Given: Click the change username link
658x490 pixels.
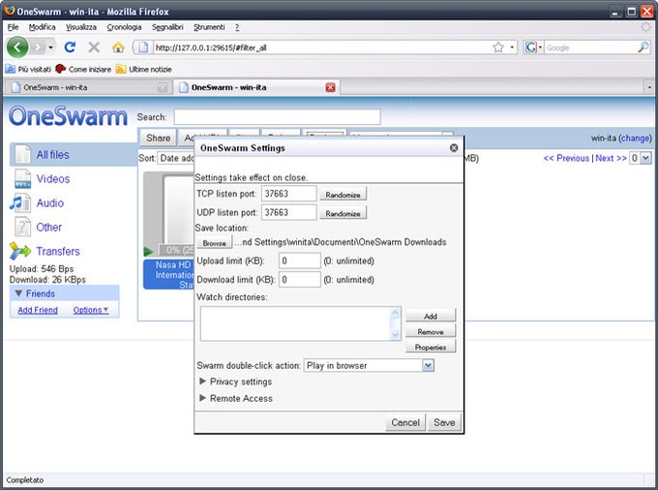Looking at the screenshot, I should point(635,138).
